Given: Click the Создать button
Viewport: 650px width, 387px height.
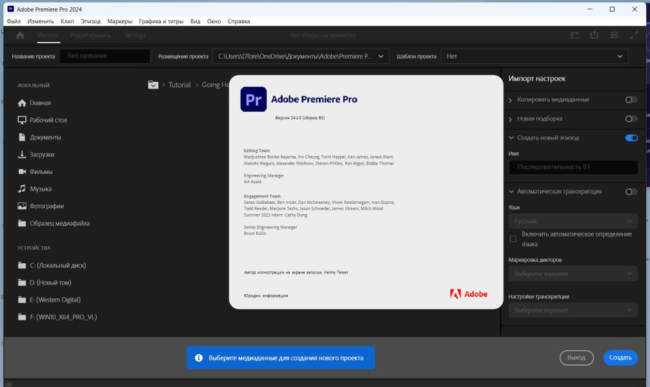Looking at the screenshot, I should (620, 357).
